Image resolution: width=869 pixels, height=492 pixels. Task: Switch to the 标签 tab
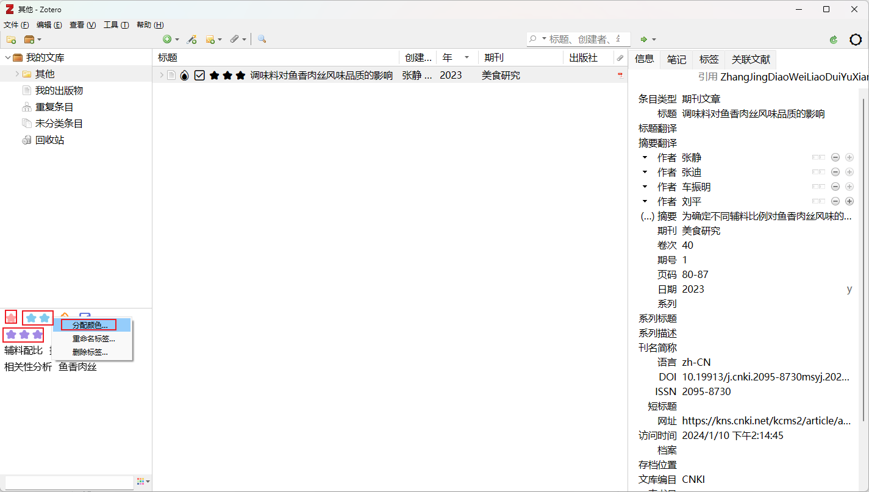coord(709,59)
